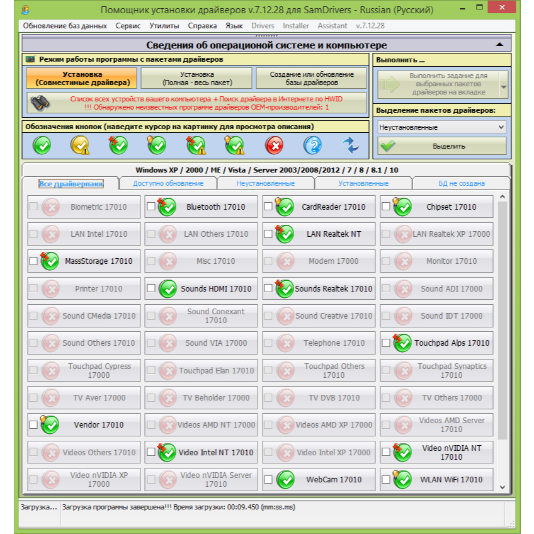534x534 pixels.
Task: Click the Printer 17010 red X icon
Action: coord(51,289)
